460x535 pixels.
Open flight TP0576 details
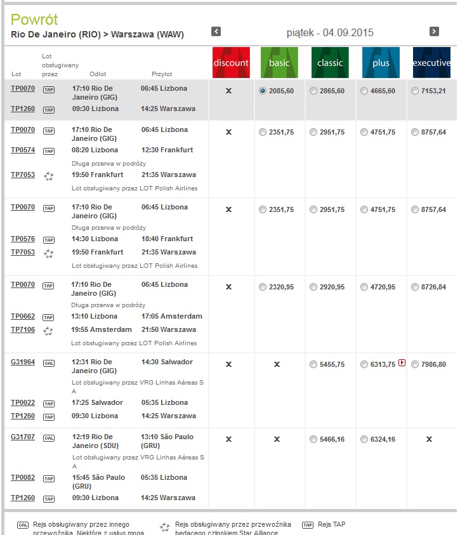23,239
